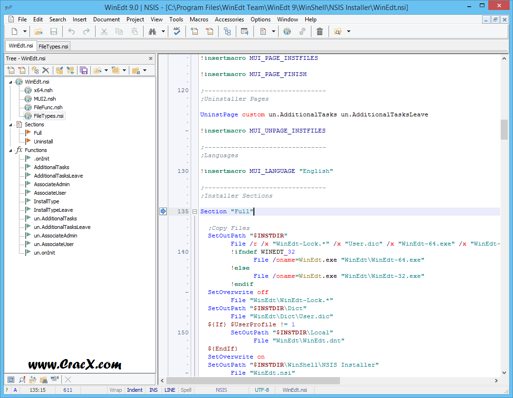This screenshot has width=513, height=398.
Task: Click the UTF-8 encoding status bar field
Action: point(262,390)
